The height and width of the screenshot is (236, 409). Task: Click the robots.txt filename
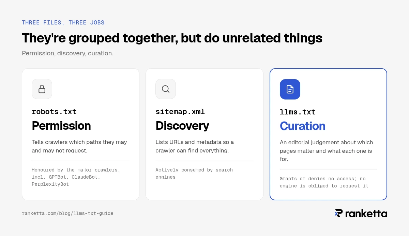click(x=54, y=112)
